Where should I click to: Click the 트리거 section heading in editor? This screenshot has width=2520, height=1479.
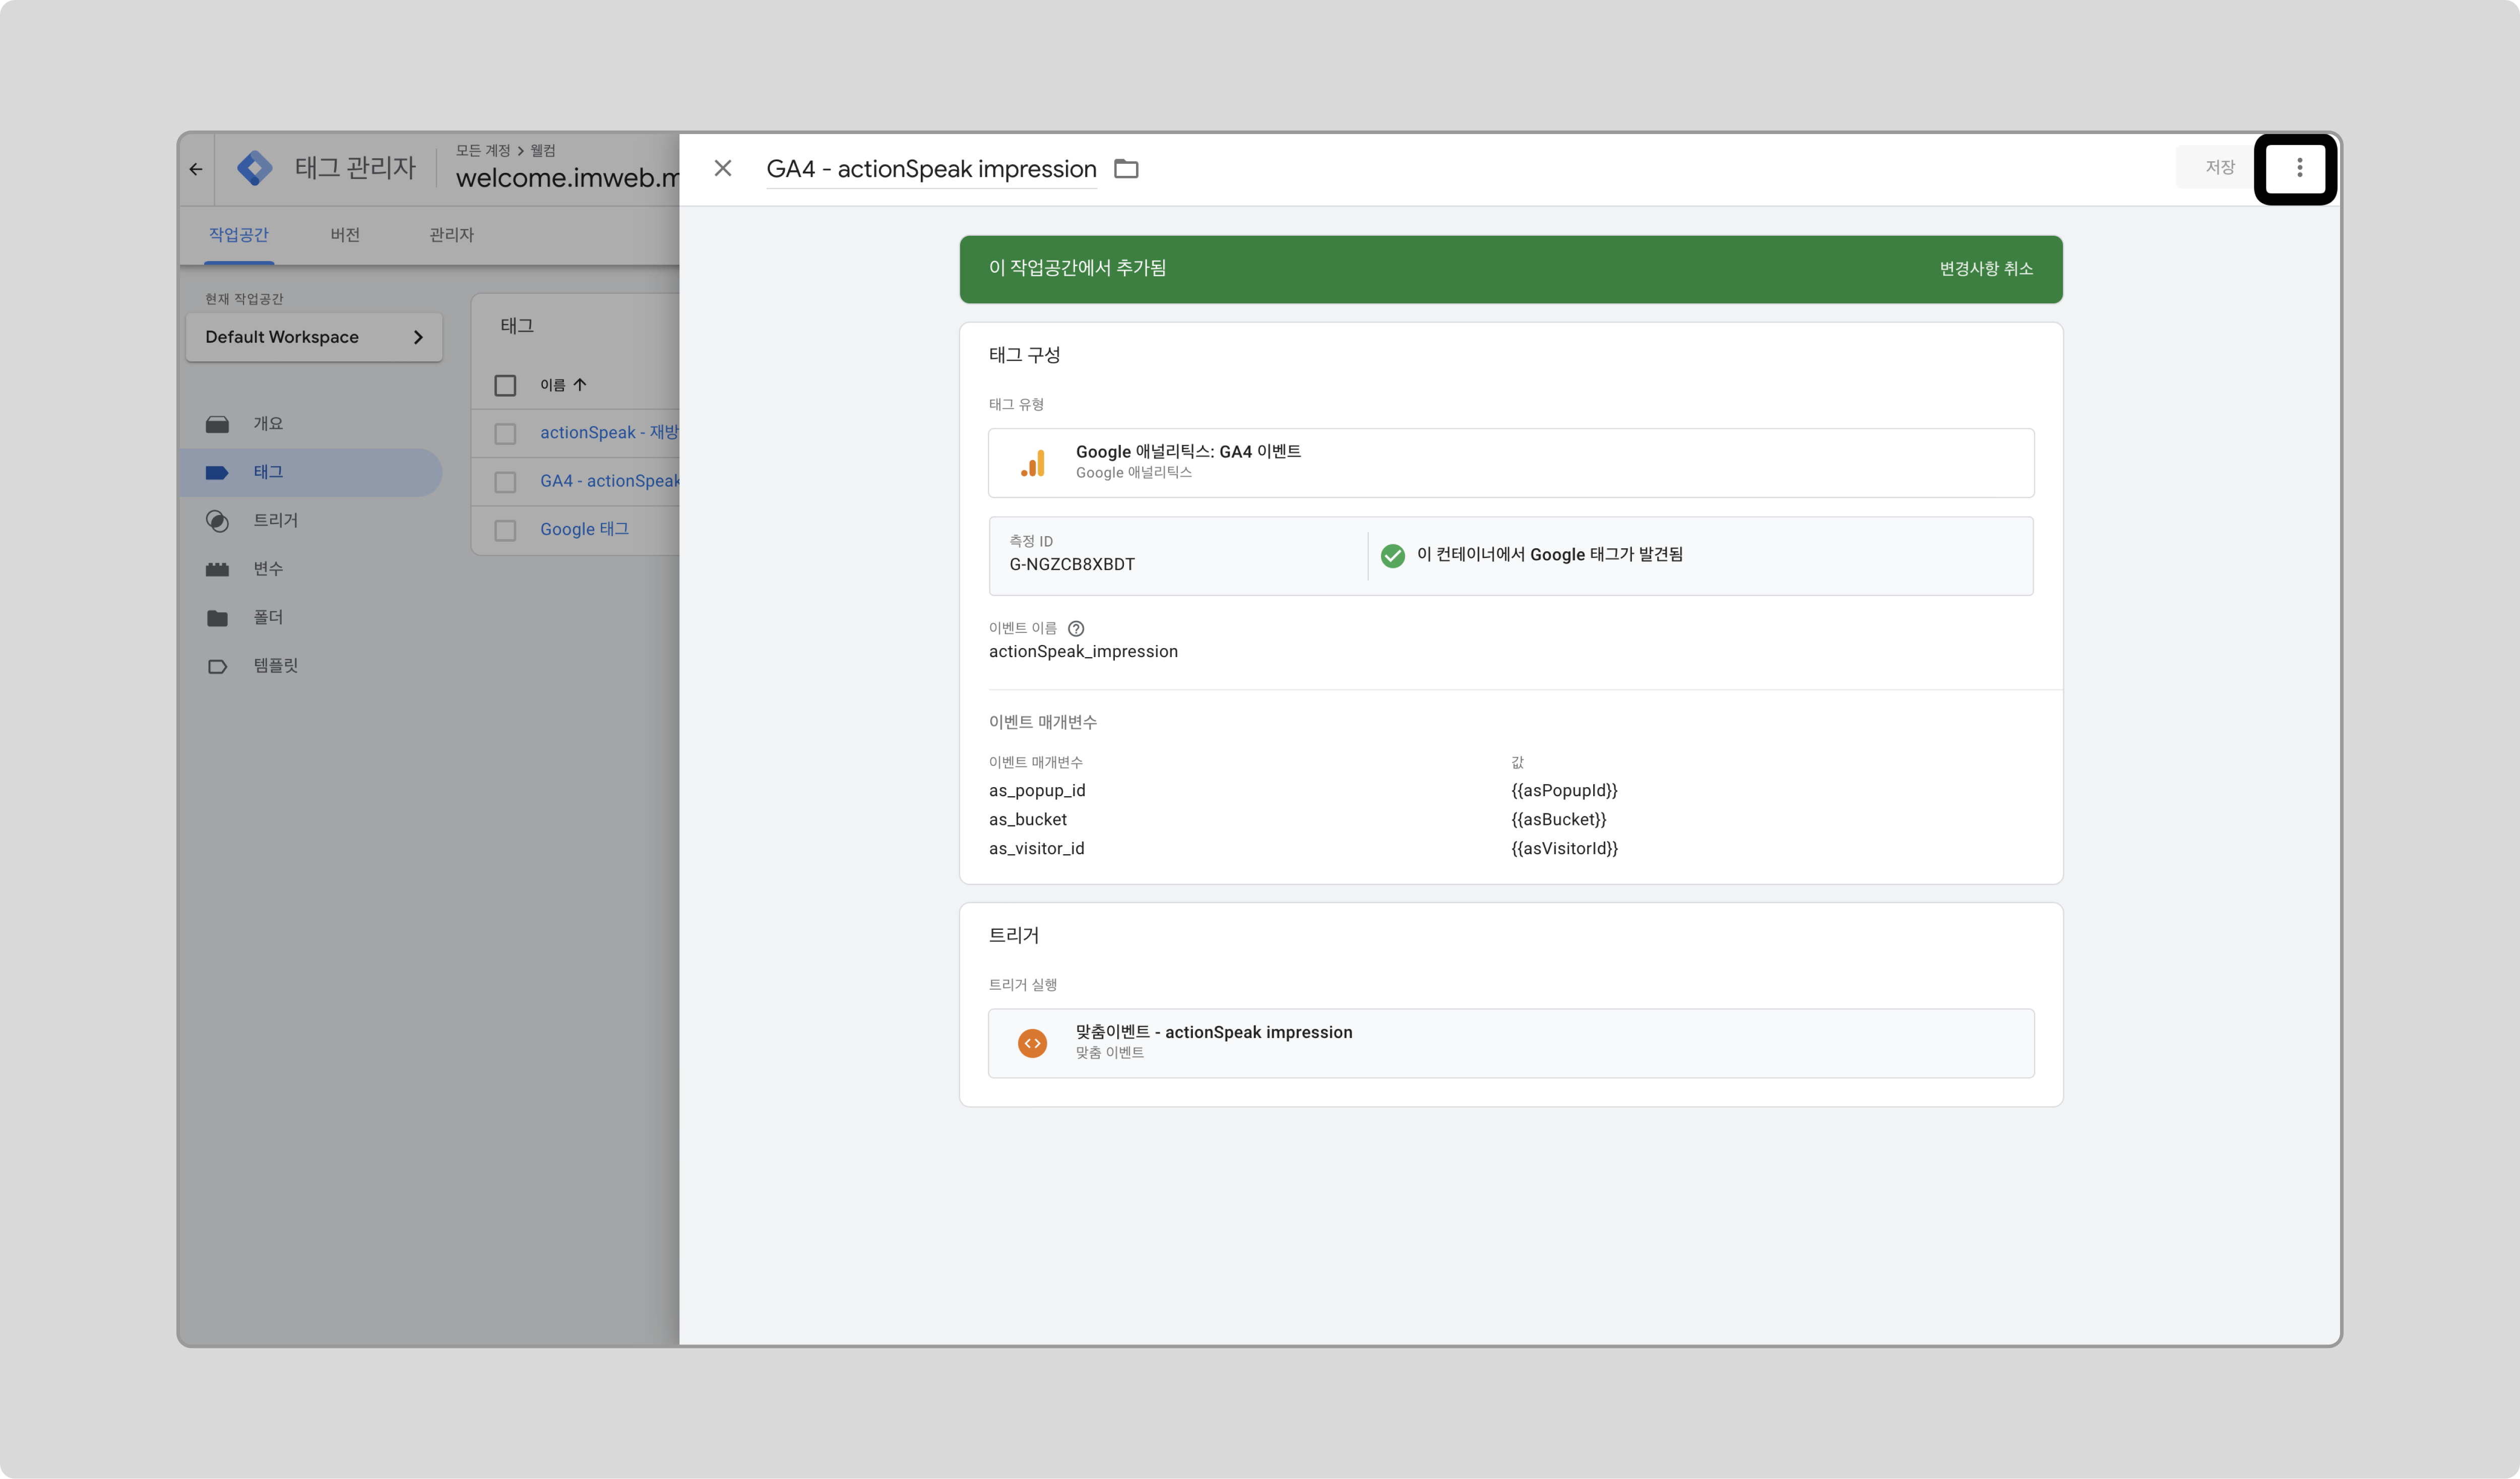click(x=1014, y=935)
